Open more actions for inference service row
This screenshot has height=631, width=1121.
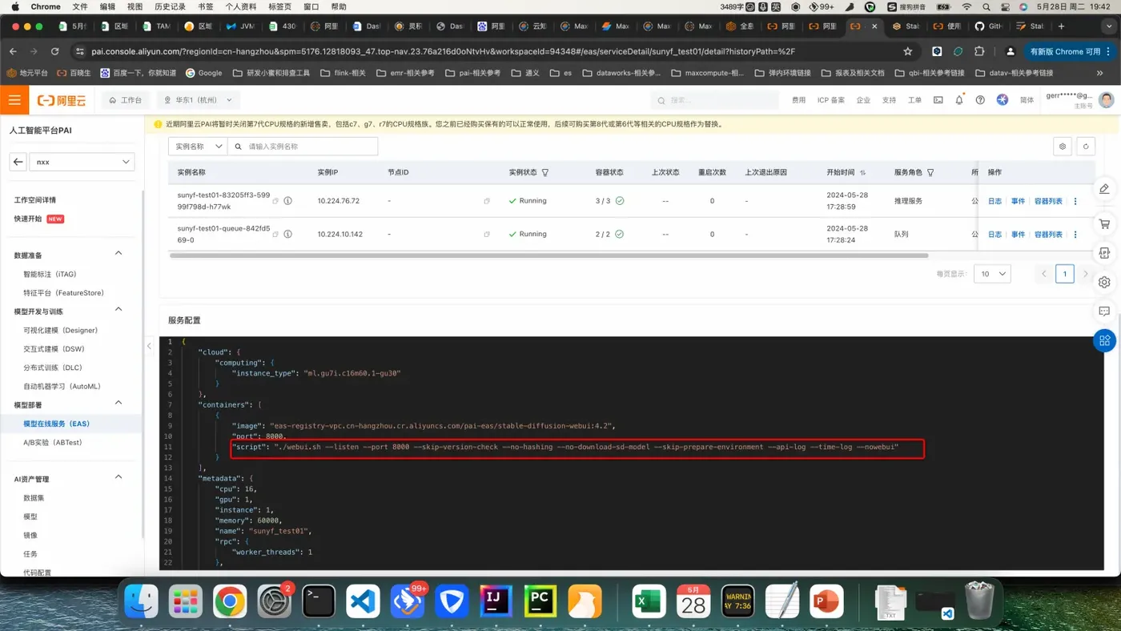pyautogui.click(x=1075, y=201)
